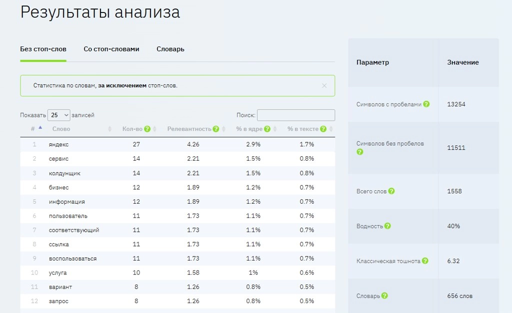Open help icon under Символов без пробелов
The width and height of the screenshot is (512, 313).
point(360,152)
